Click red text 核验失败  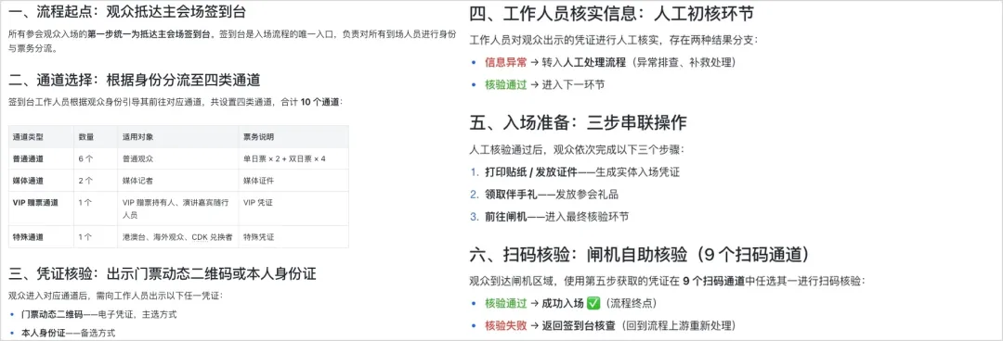tap(506, 325)
